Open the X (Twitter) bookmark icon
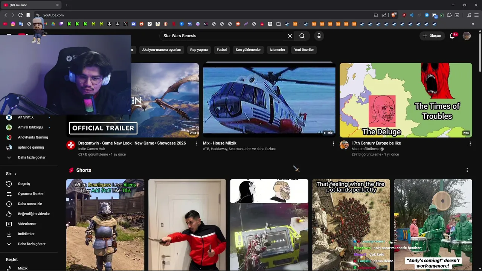 125,24
